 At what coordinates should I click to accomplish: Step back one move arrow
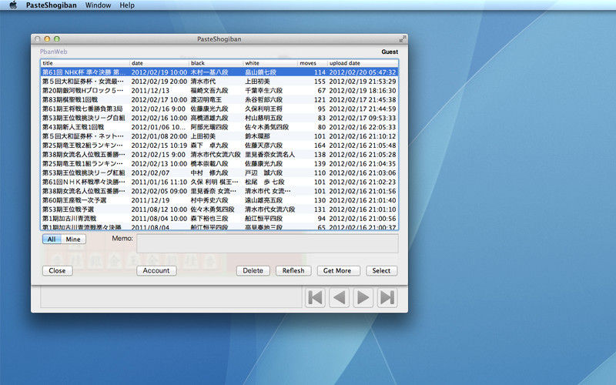point(339,297)
